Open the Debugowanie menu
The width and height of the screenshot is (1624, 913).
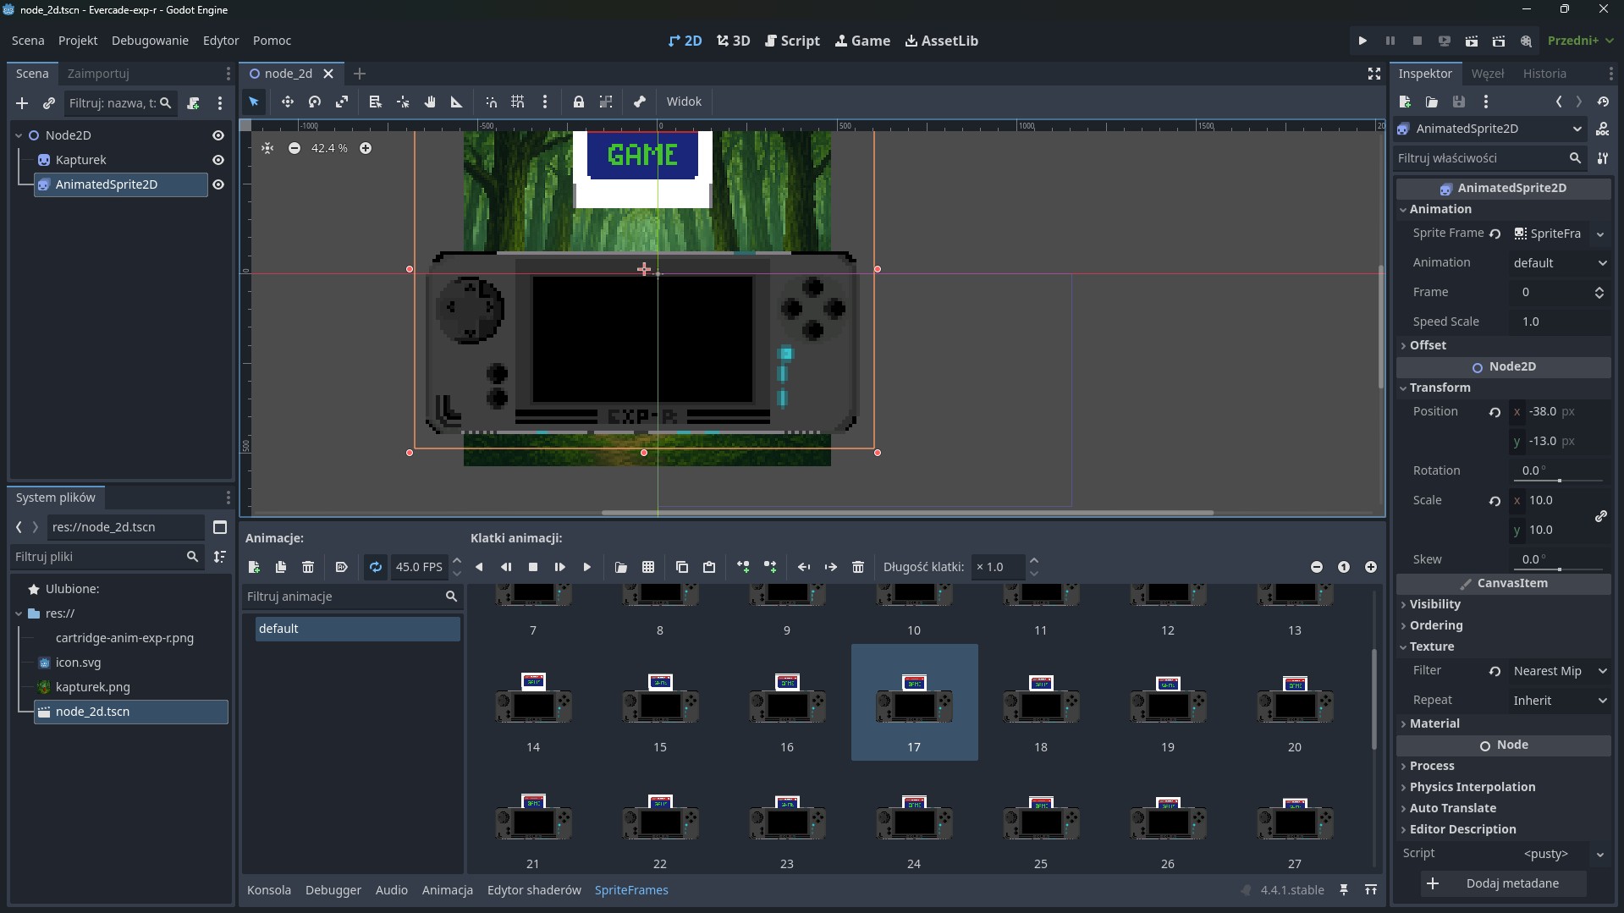pos(150,41)
